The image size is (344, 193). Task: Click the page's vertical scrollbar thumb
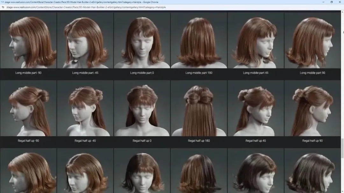[x=342, y=148]
